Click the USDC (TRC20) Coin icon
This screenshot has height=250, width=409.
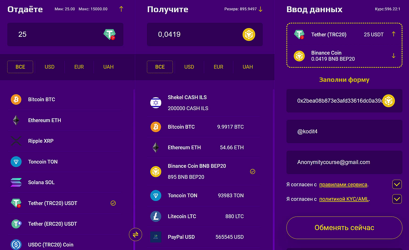point(16,244)
